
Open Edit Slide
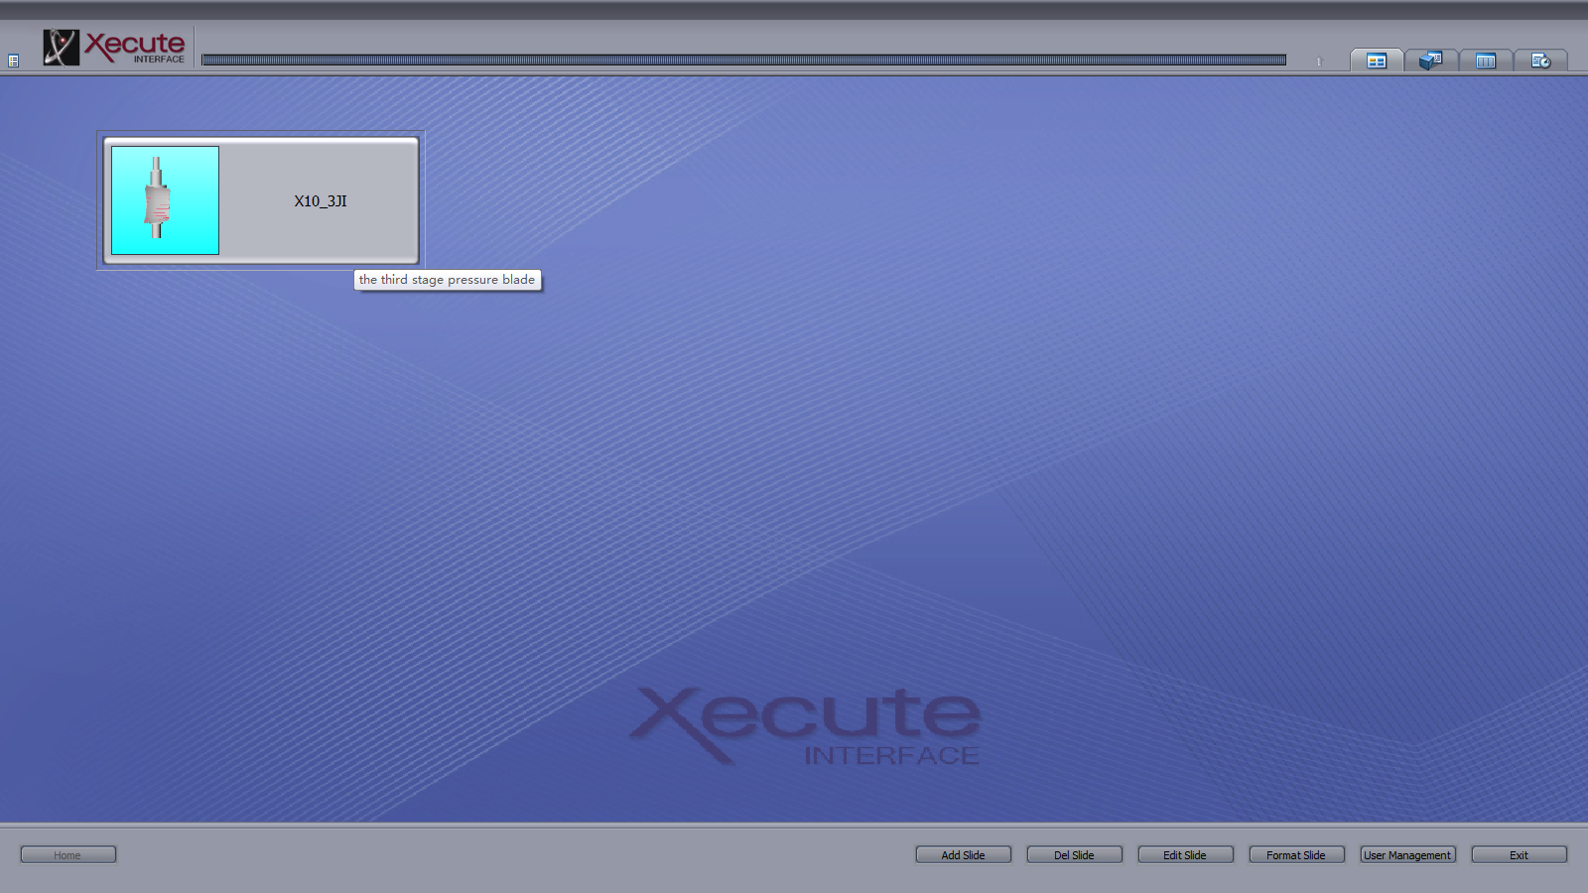coord(1185,854)
